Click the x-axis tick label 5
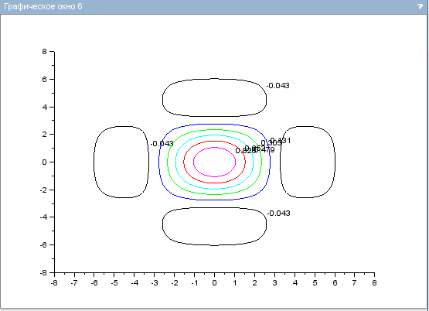 [x=315, y=283]
